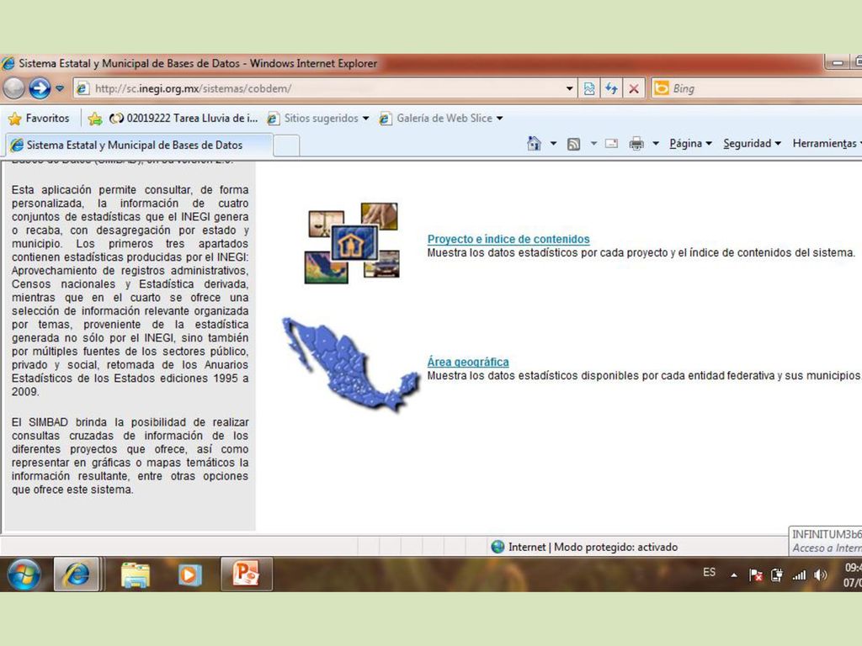Expand the feeds dropdown arrow
Image resolution: width=862 pixels, height=646 pixels.
pyautogui.click(x=593, y=143)
